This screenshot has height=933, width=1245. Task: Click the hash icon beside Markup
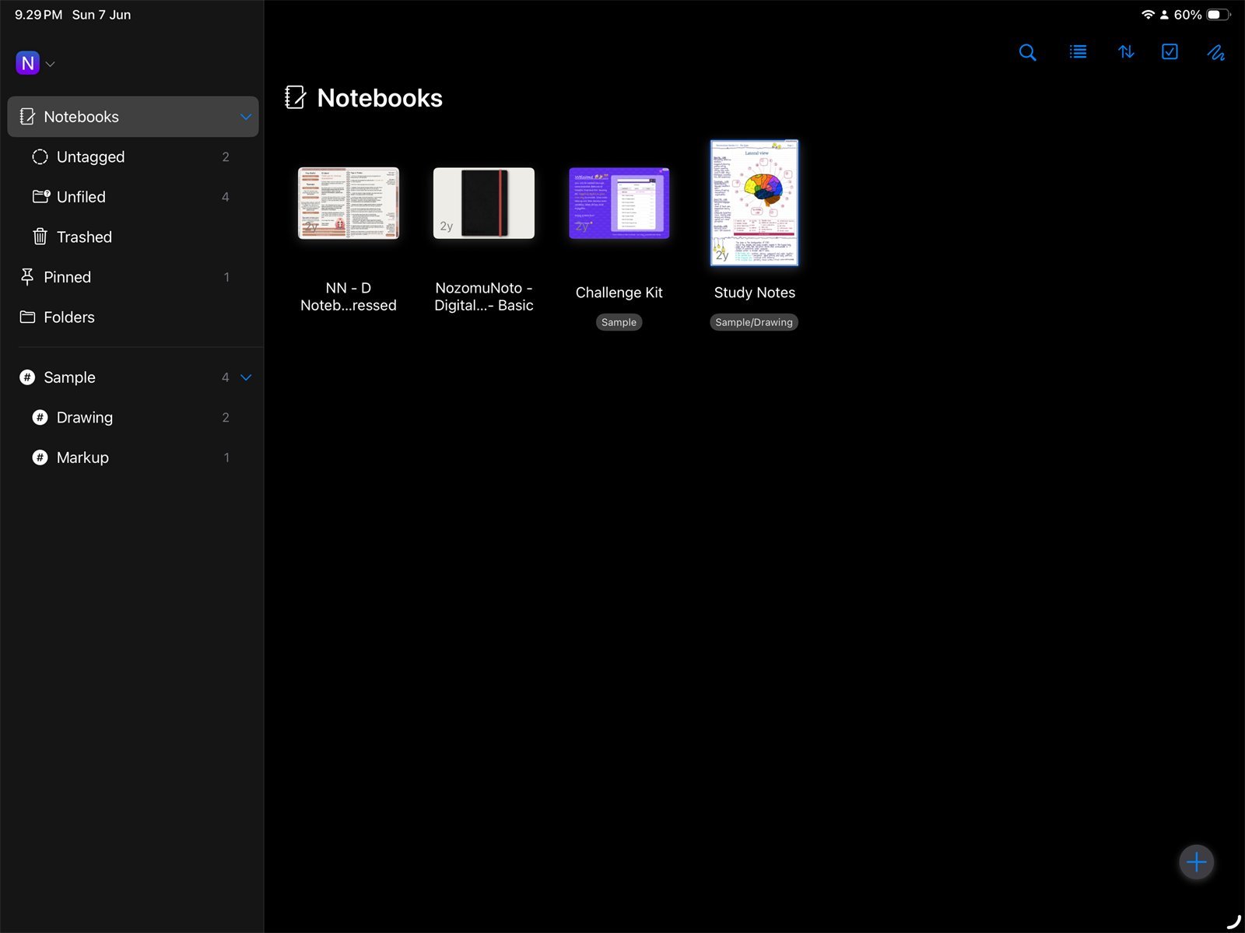coord(40,458)
